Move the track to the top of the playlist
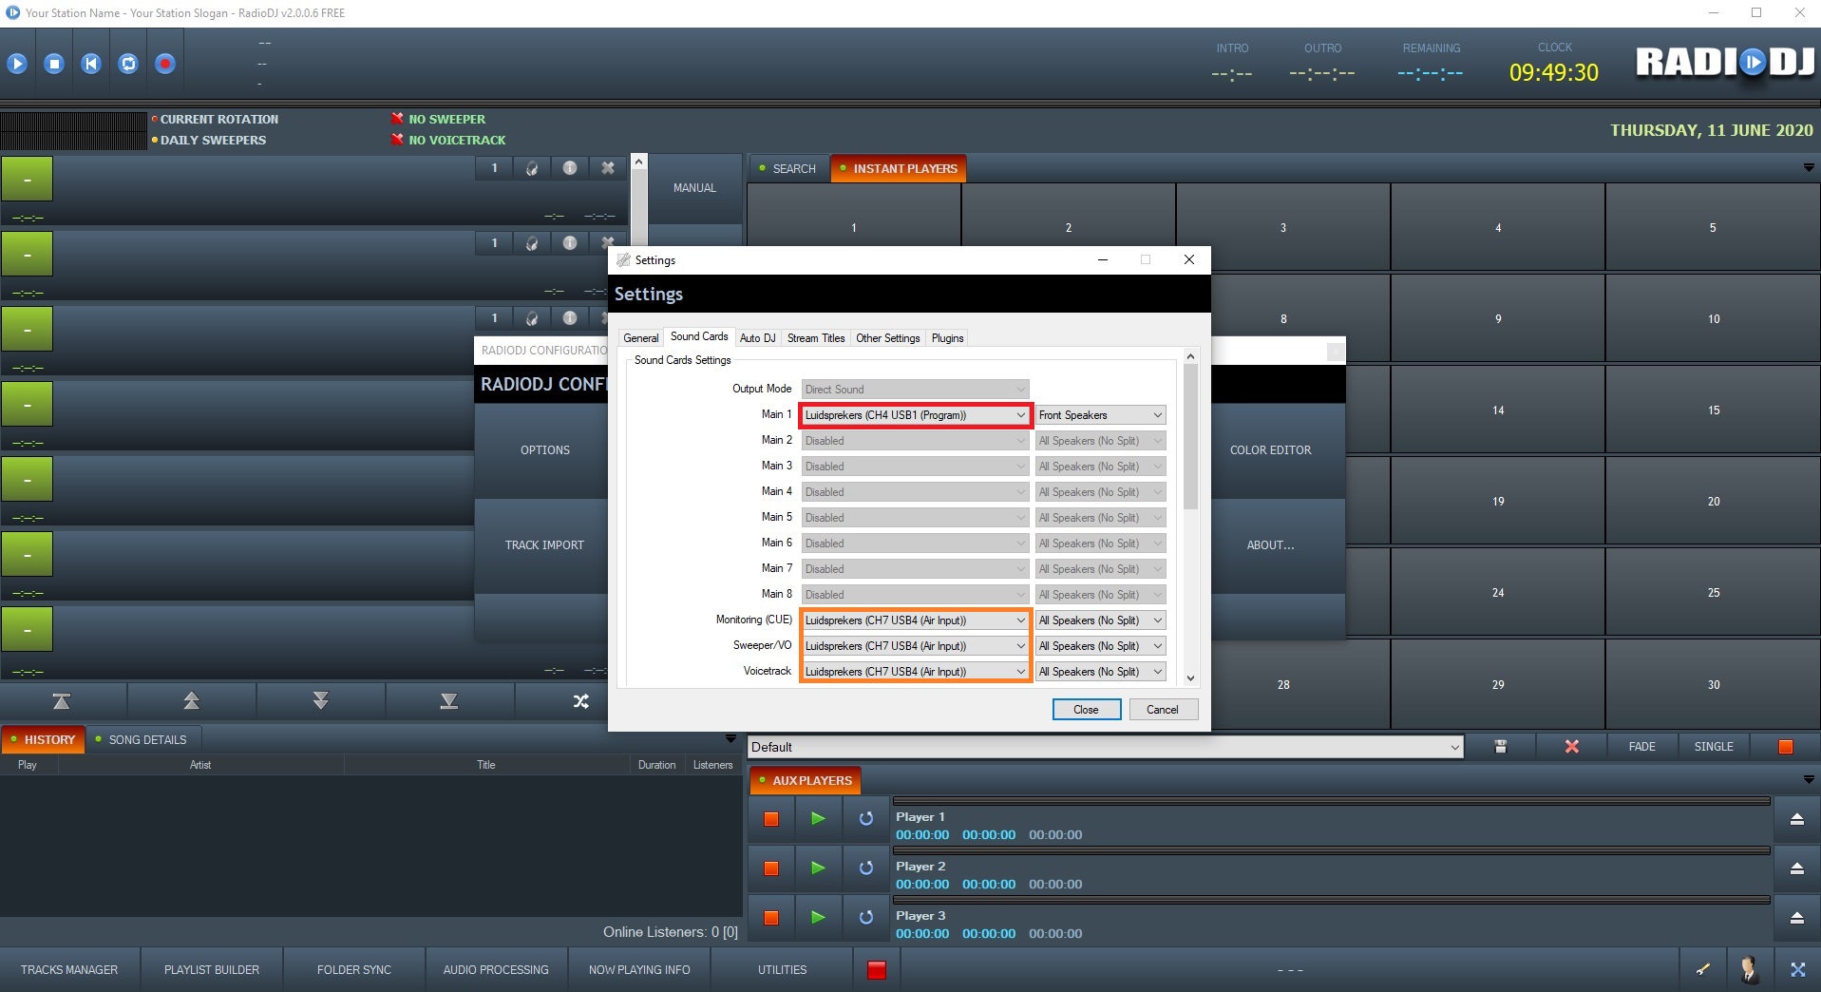Image resolution: width=1821 pixels, height=992 pixels. click(62, 701)
